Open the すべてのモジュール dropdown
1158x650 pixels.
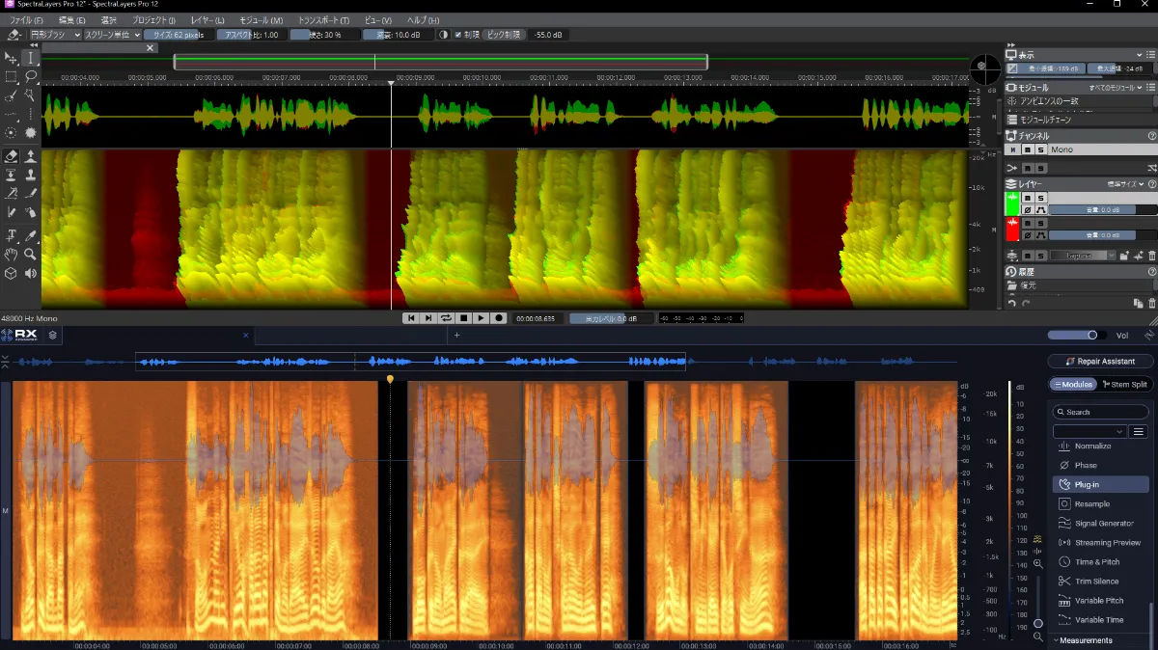tap(1116, 87)
